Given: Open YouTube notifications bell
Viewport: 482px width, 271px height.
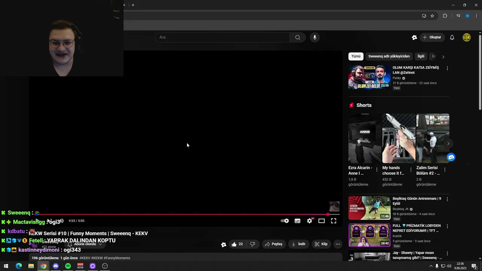Looking at the screenshot, I should 452,37.
